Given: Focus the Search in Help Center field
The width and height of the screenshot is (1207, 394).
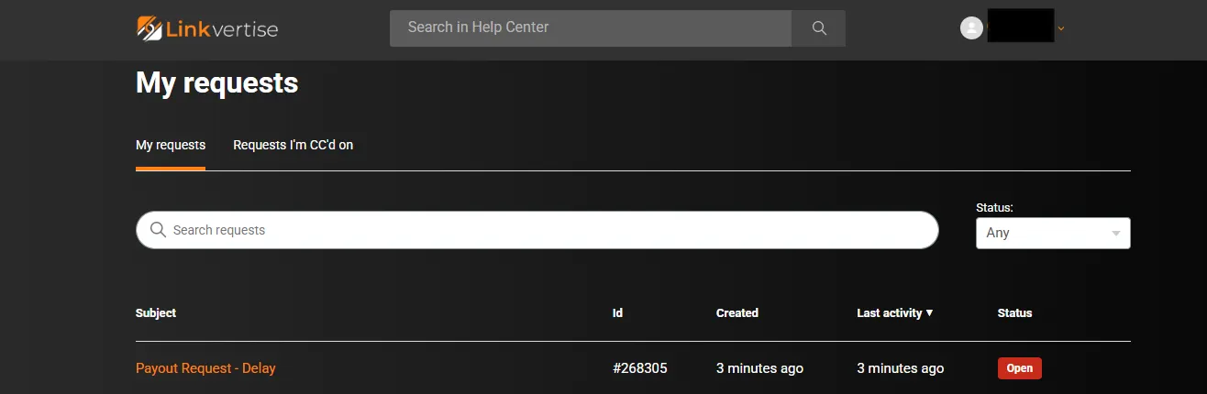Looking at the screenshot, I should click(x=590, y=28).
